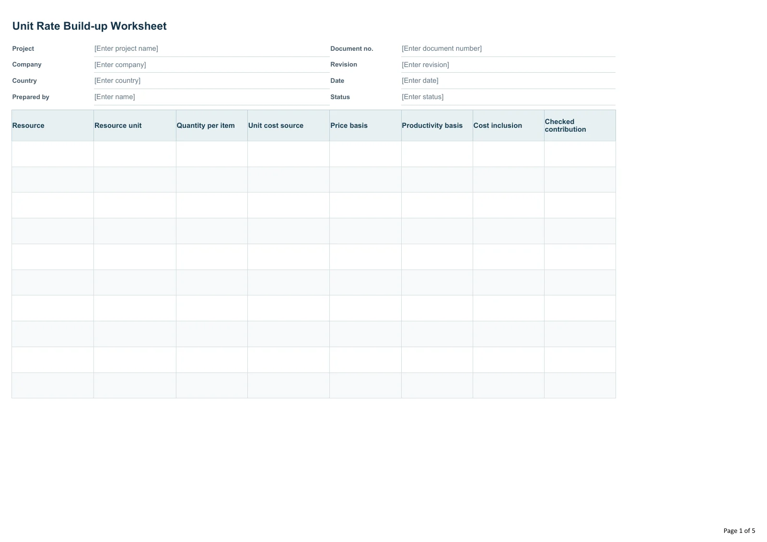The image size is (767, 542).
Task: Select the 'Resource' column header
Action: [x=53, y=125]
